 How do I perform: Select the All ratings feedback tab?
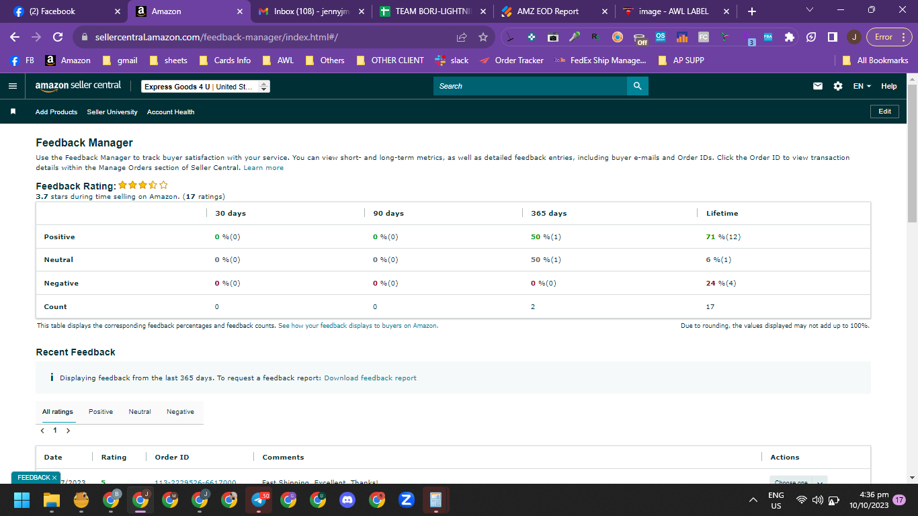[x=57, y=412]
